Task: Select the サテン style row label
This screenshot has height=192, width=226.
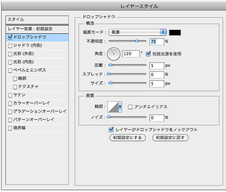Action: point(19,95)
